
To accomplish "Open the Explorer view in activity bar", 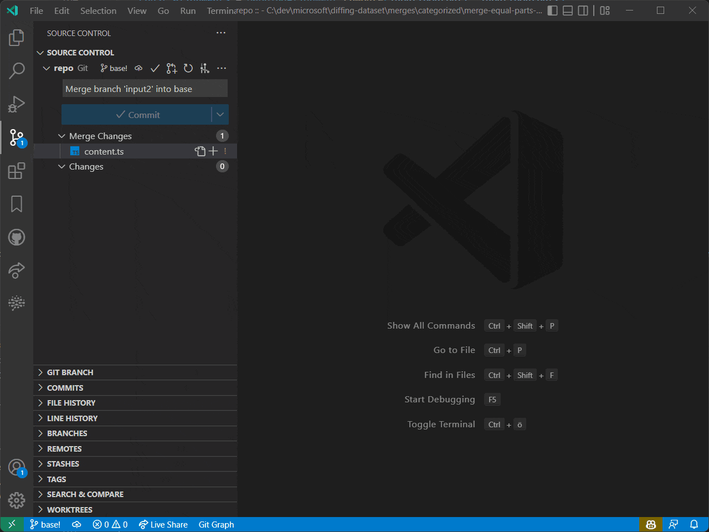I will (x=17, y=38).
